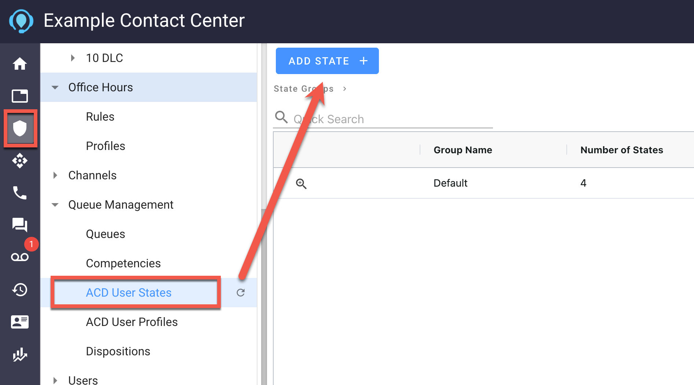Expand the 10 DLC tree item
694x385 pixels.
73,58
